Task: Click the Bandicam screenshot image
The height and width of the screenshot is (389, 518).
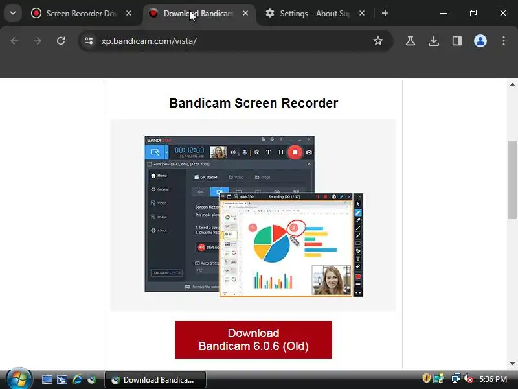Action: point(254,216)
